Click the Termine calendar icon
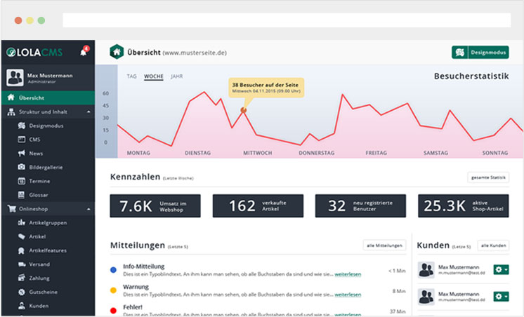This screenshot has width=524, height=317. (21, 181)
